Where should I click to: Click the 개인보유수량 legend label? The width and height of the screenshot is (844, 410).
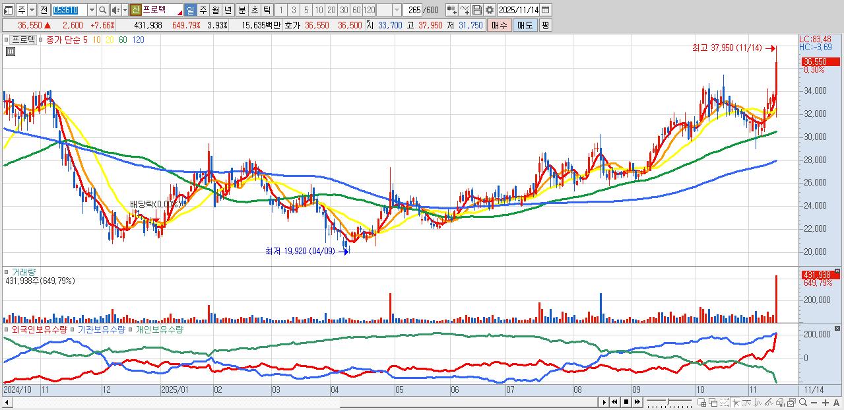(x=159, y=329)
